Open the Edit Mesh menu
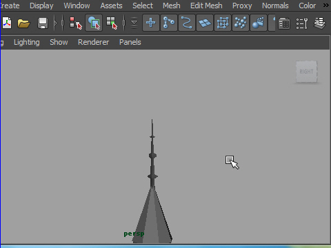The height and width of the screenshot is (248, 331). (206, 6)
